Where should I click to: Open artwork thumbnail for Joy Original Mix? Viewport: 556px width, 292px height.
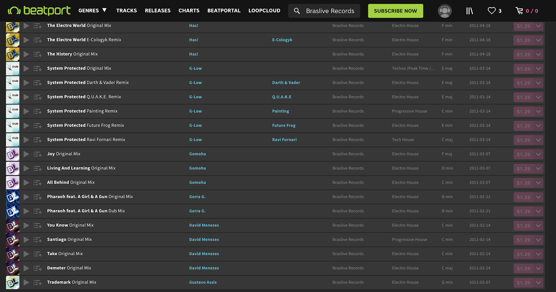click(x=13, y=154)
